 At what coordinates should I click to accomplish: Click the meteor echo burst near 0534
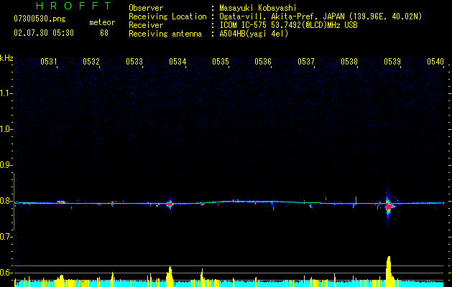coord(170,204)
